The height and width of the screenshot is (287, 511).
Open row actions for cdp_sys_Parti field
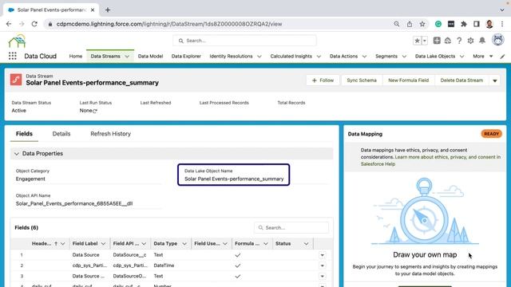322,265
